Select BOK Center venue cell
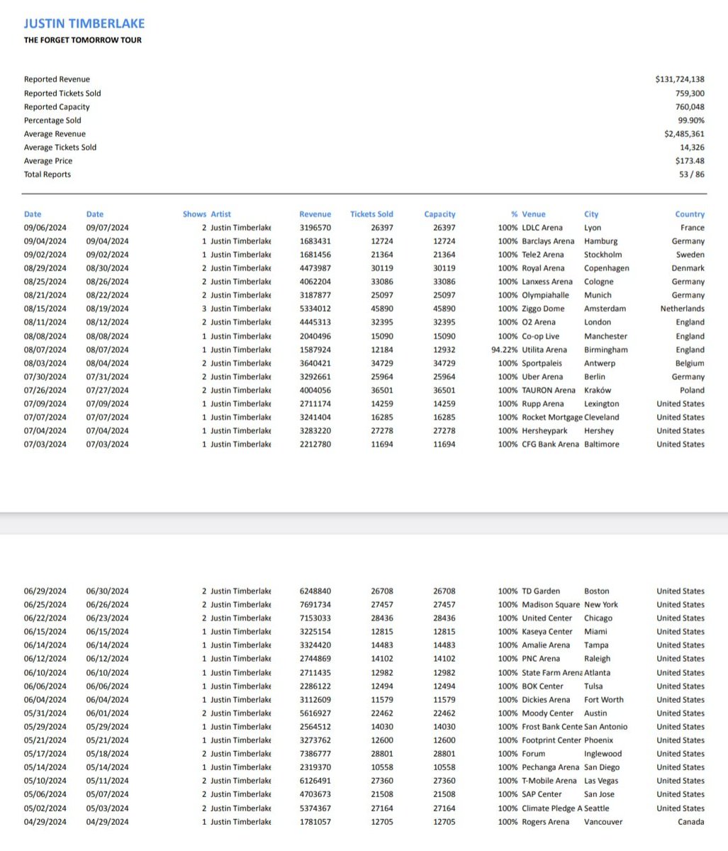The image size is (728, 851). pos(542,686)
